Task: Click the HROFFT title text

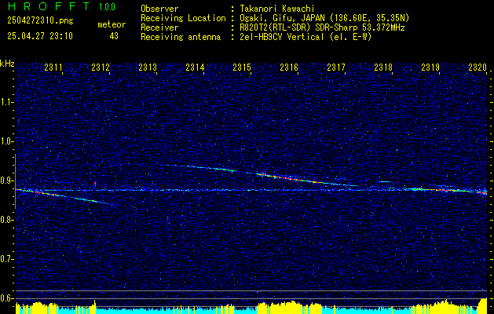Action: 49,6
